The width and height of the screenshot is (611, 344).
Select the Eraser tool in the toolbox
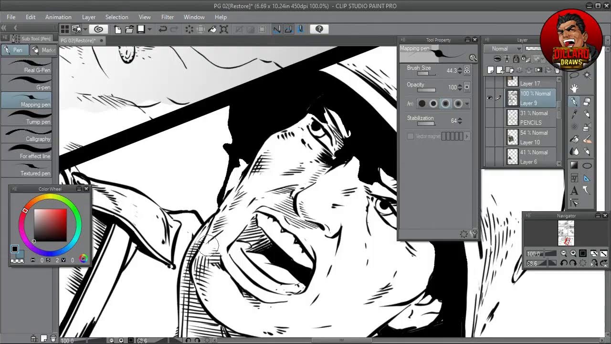587,101
